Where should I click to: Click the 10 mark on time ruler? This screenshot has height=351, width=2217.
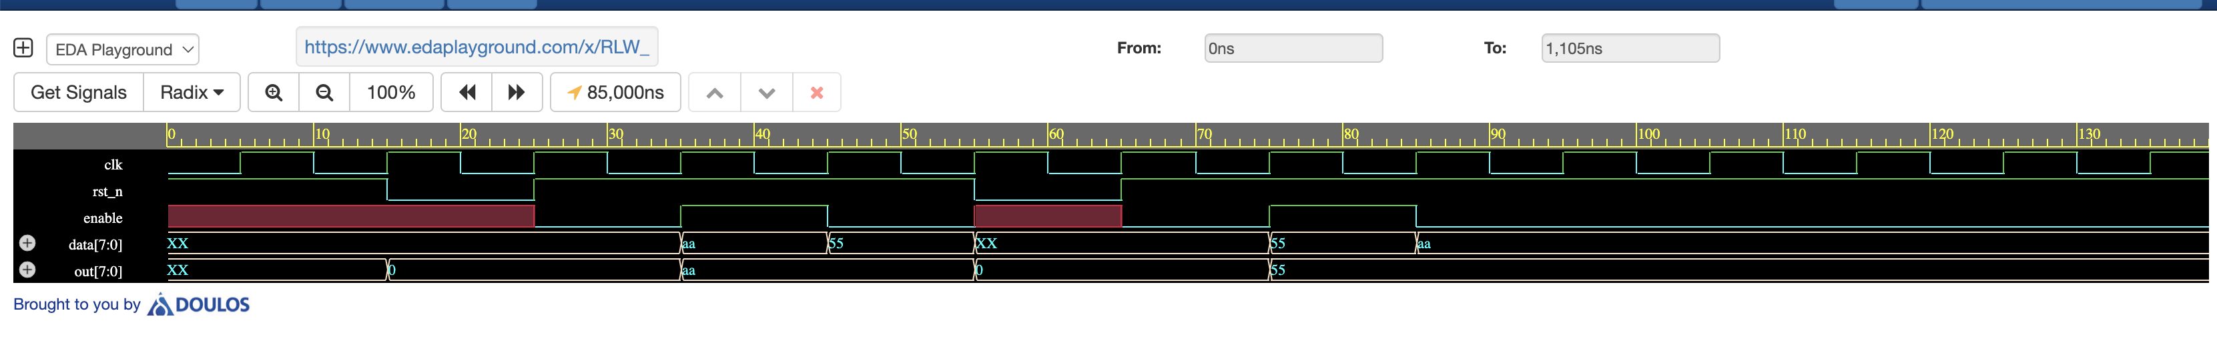click(x=322, y=134)
